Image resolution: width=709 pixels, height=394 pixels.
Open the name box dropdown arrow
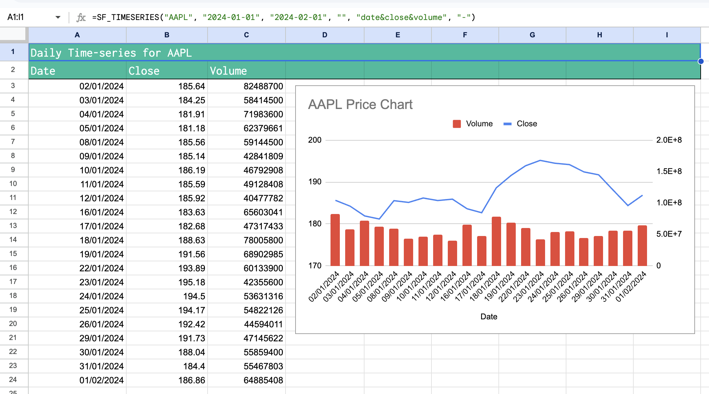click(x=58, y=17)
